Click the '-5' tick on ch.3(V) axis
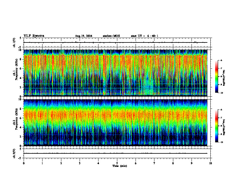The image size is (237, 183). (x=20, y=158)
